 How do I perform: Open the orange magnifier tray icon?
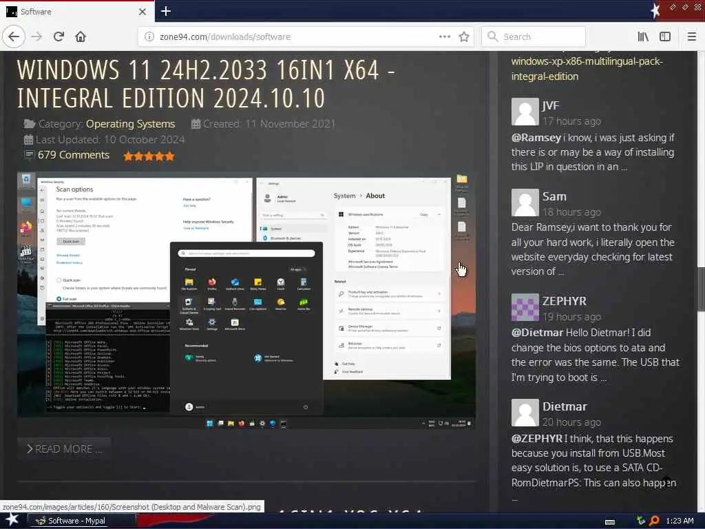click(x=654, y=521)
